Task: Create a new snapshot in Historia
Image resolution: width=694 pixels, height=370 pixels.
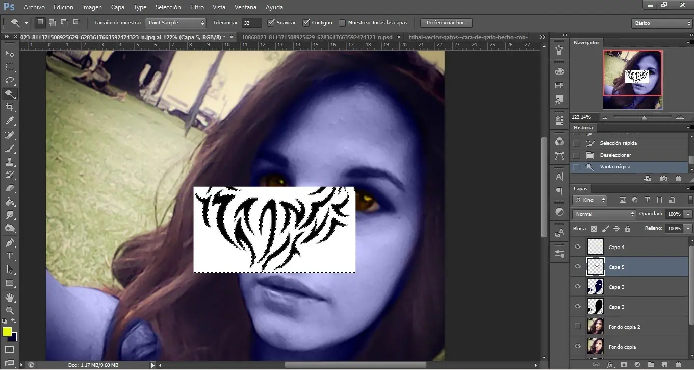Action: pyautogui.click(x=664, y=179)
